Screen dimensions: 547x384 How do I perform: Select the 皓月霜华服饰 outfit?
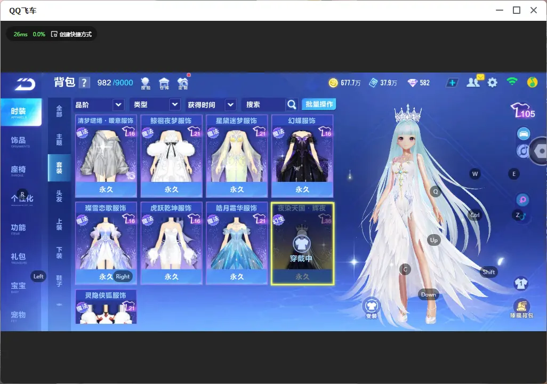pos(237,243)
